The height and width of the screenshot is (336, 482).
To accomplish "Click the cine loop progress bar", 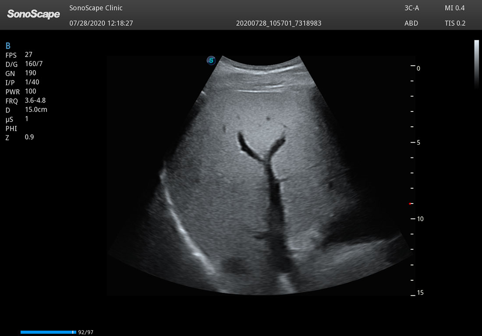I will tap(48, 332).
